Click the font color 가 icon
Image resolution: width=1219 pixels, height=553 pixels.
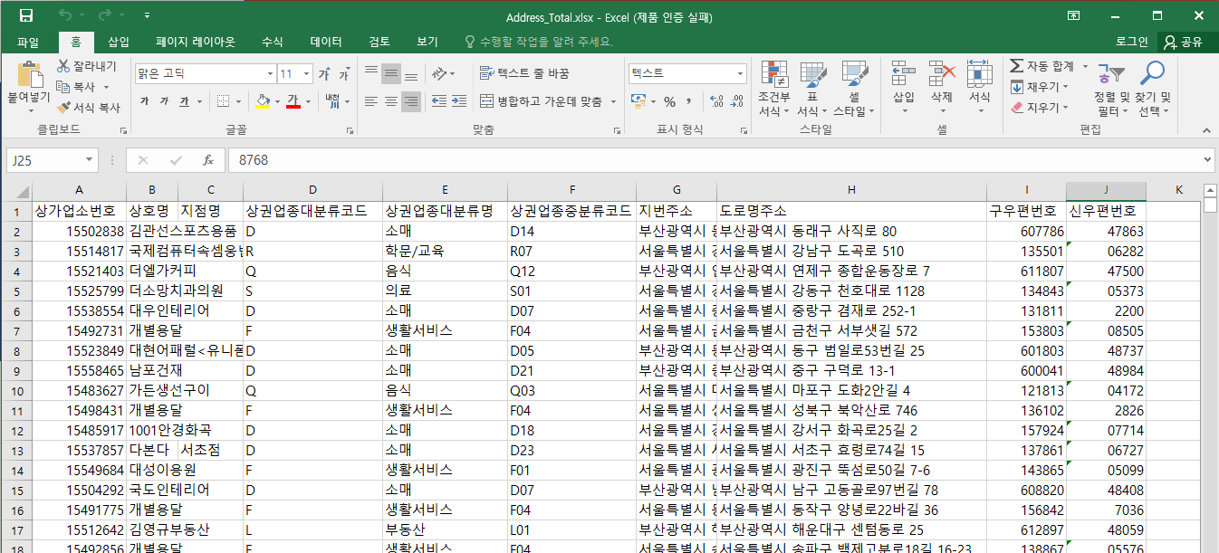click(x=293, y=100)
